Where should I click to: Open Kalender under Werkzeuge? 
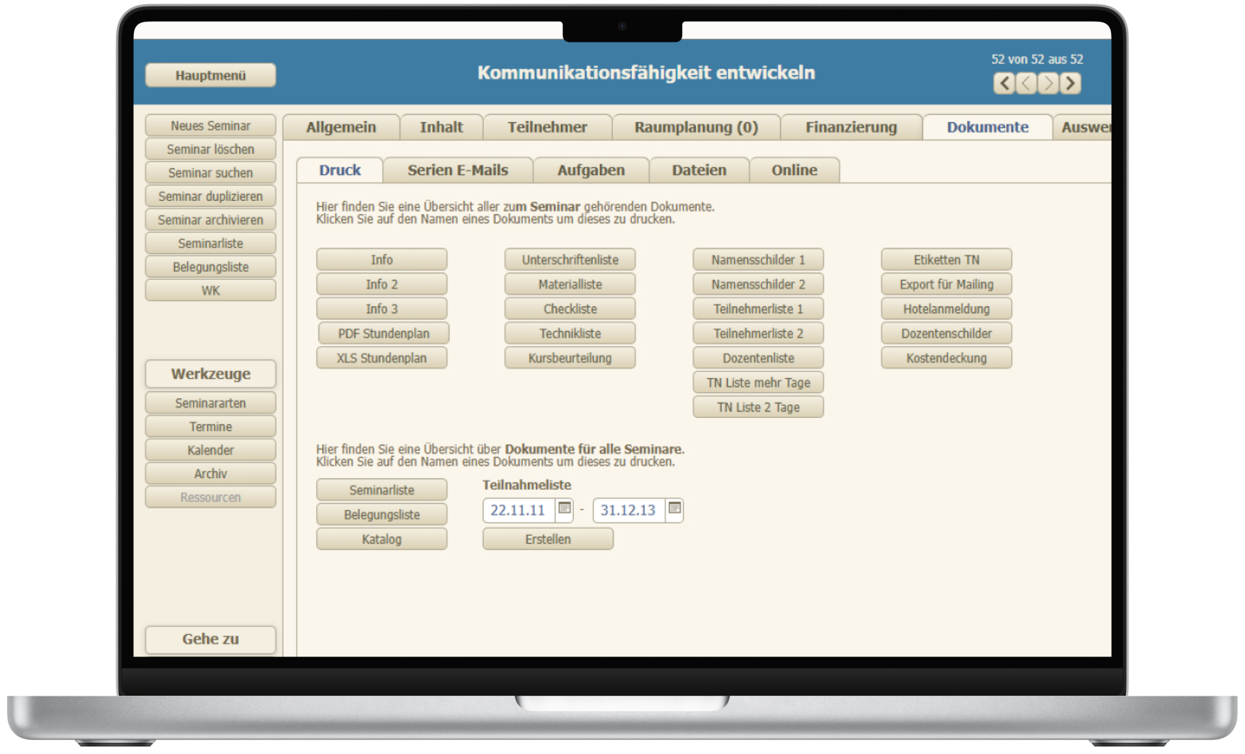click(x=211, y=450)
